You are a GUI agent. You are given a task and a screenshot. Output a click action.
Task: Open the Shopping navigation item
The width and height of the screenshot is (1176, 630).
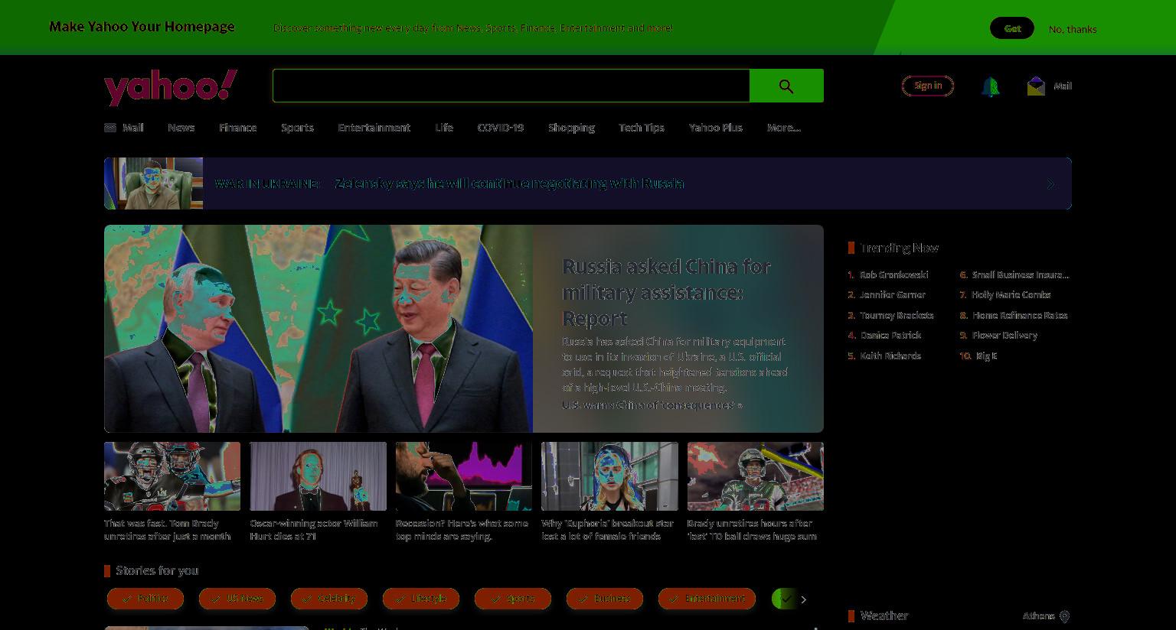coord(571,128)
